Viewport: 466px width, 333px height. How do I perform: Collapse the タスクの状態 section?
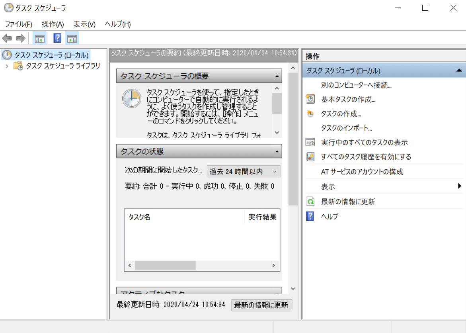tap(277, 151)
